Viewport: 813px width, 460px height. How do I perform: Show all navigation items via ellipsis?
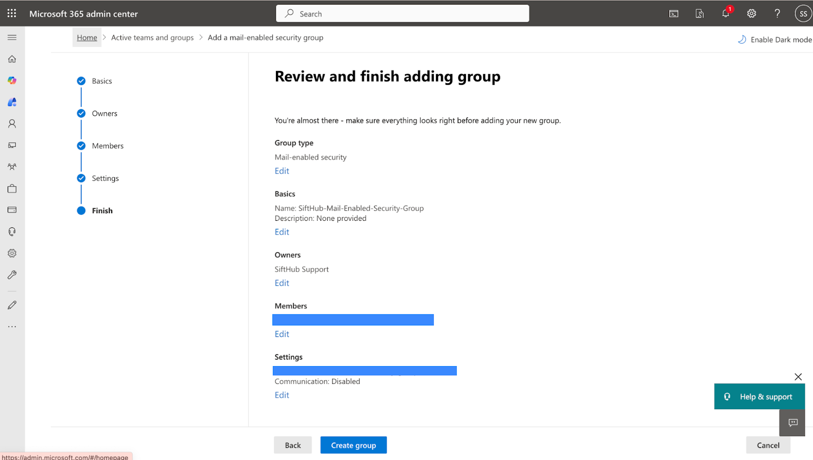(x=12, y=326)
